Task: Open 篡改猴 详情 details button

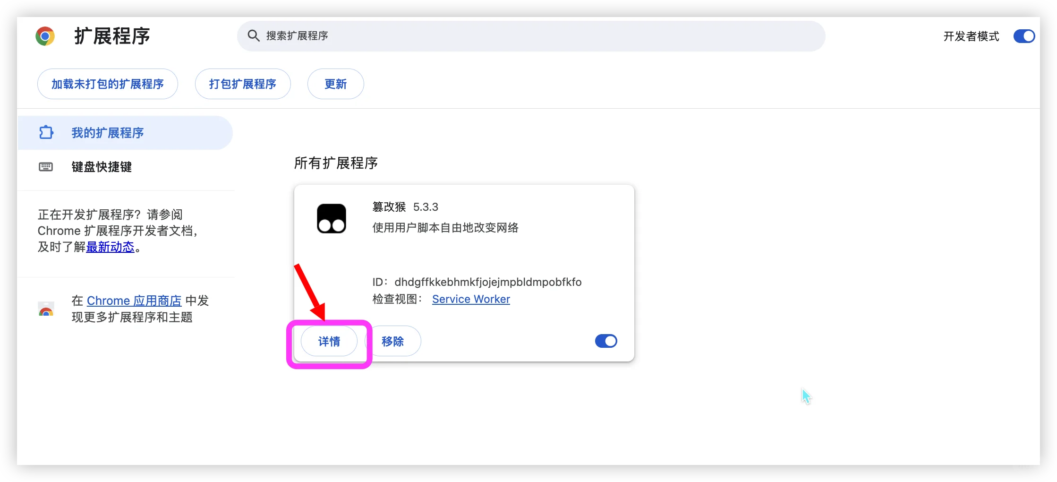Action: pos(329,341)
